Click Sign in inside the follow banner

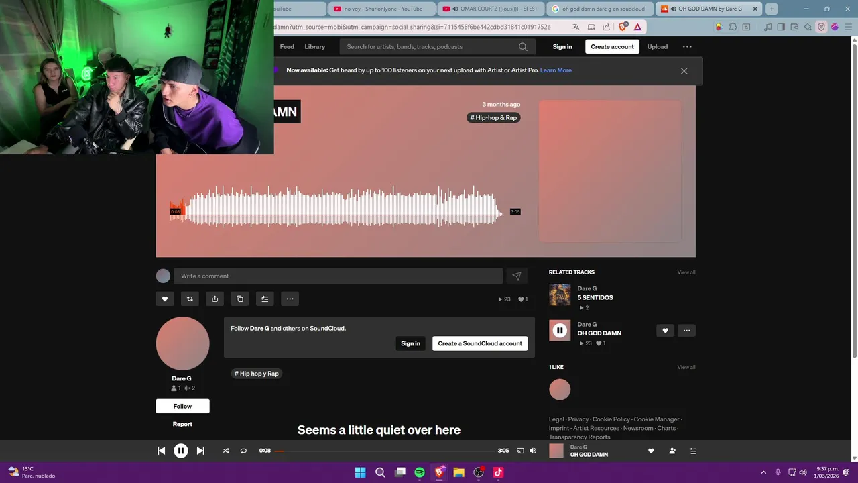pos(410,343)
